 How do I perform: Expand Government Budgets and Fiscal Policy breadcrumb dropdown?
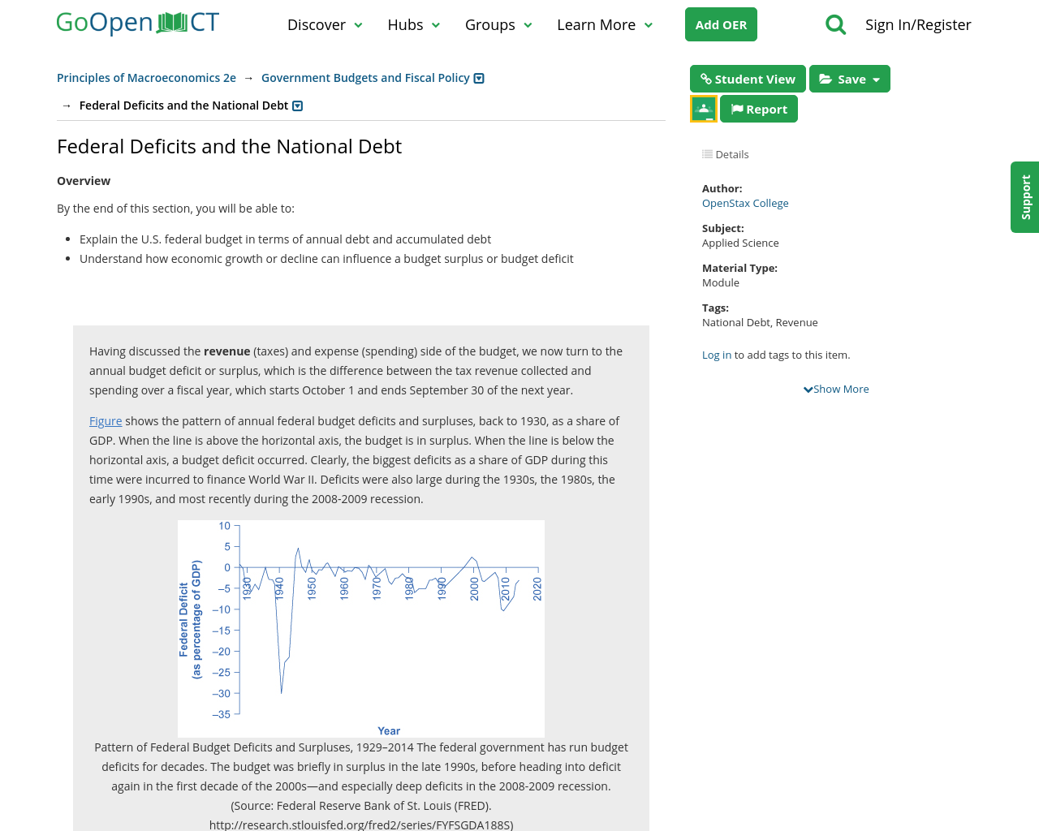[x=479, y=78]
